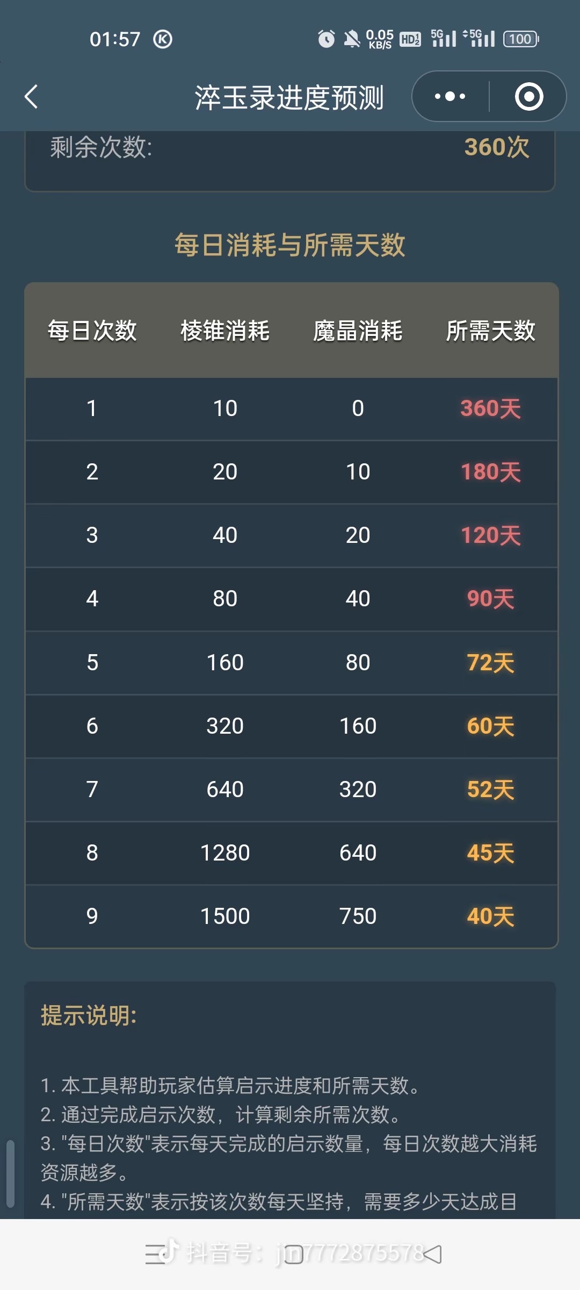Tap the Android home square button
This screenshot has width=580, height=1290.
293,1255
